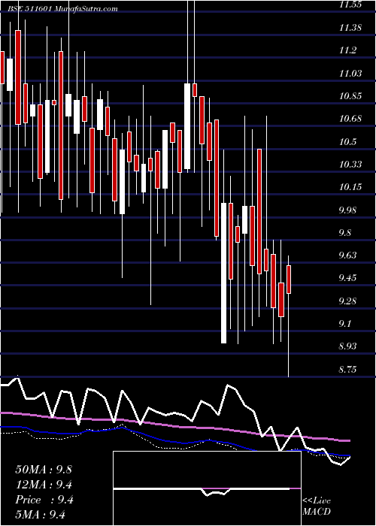Click the 5MA : 9.4 readout
This screenshot has height=526, width=376.
(x=41, y=515)
